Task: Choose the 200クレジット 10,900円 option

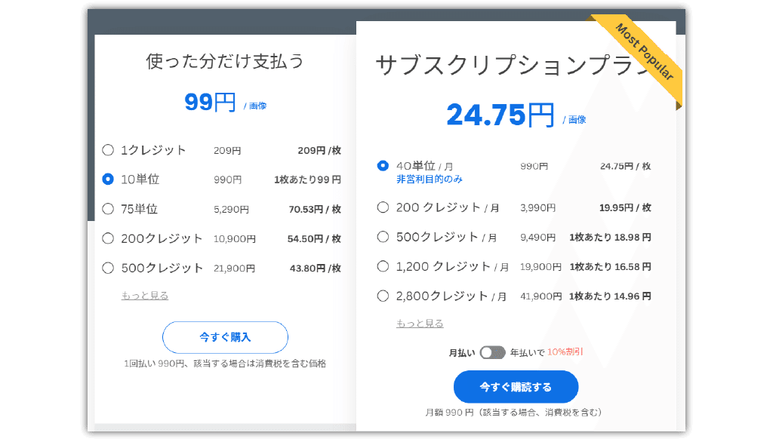Action: 108,238
